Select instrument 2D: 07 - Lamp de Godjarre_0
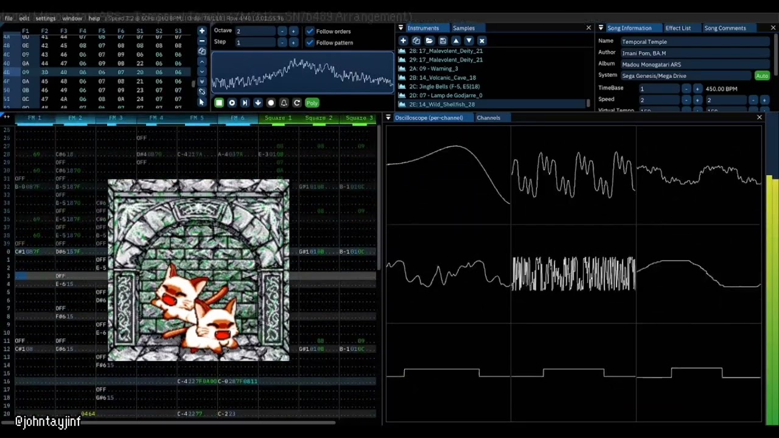The height and width of the screenshot is (438, 779). point(493,95)
